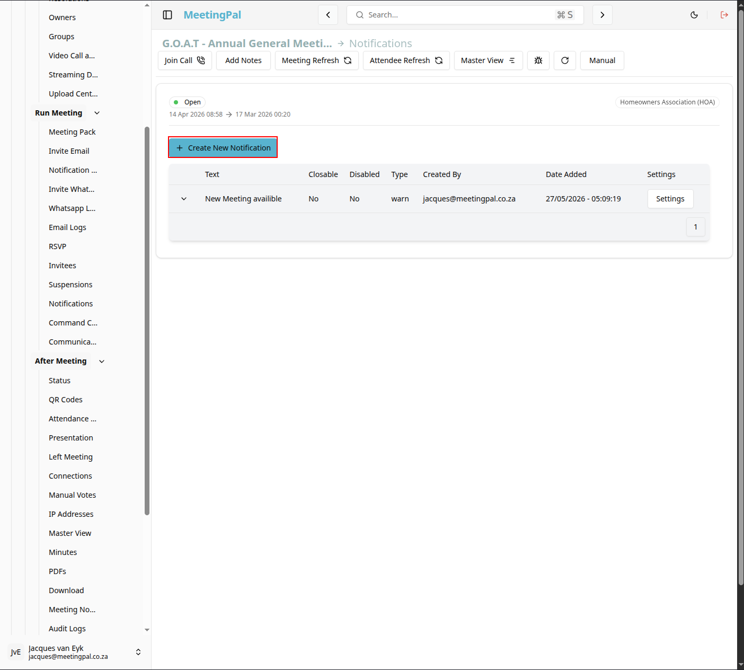Open Settings for the New Meeting notification
744x670 pixels.
tap(670, 199)
